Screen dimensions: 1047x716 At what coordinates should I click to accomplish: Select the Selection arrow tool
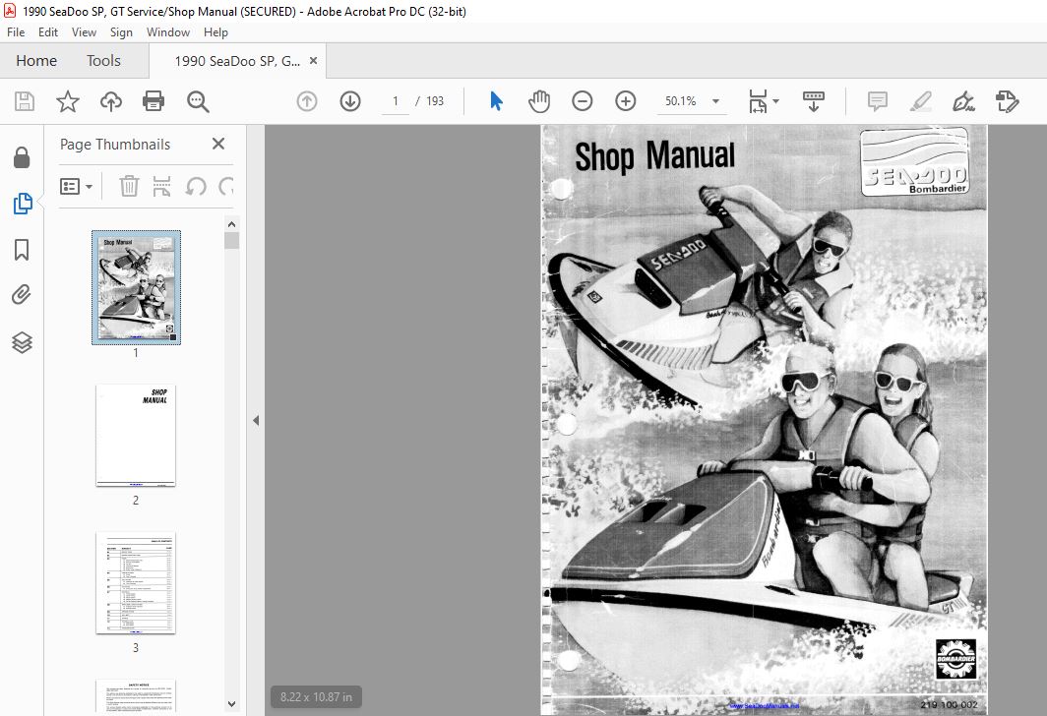(x=496, y=101)
